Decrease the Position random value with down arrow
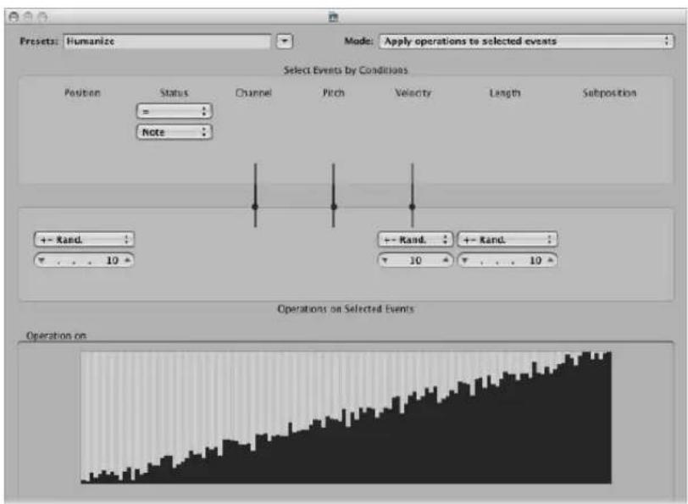 click(42, 261)
